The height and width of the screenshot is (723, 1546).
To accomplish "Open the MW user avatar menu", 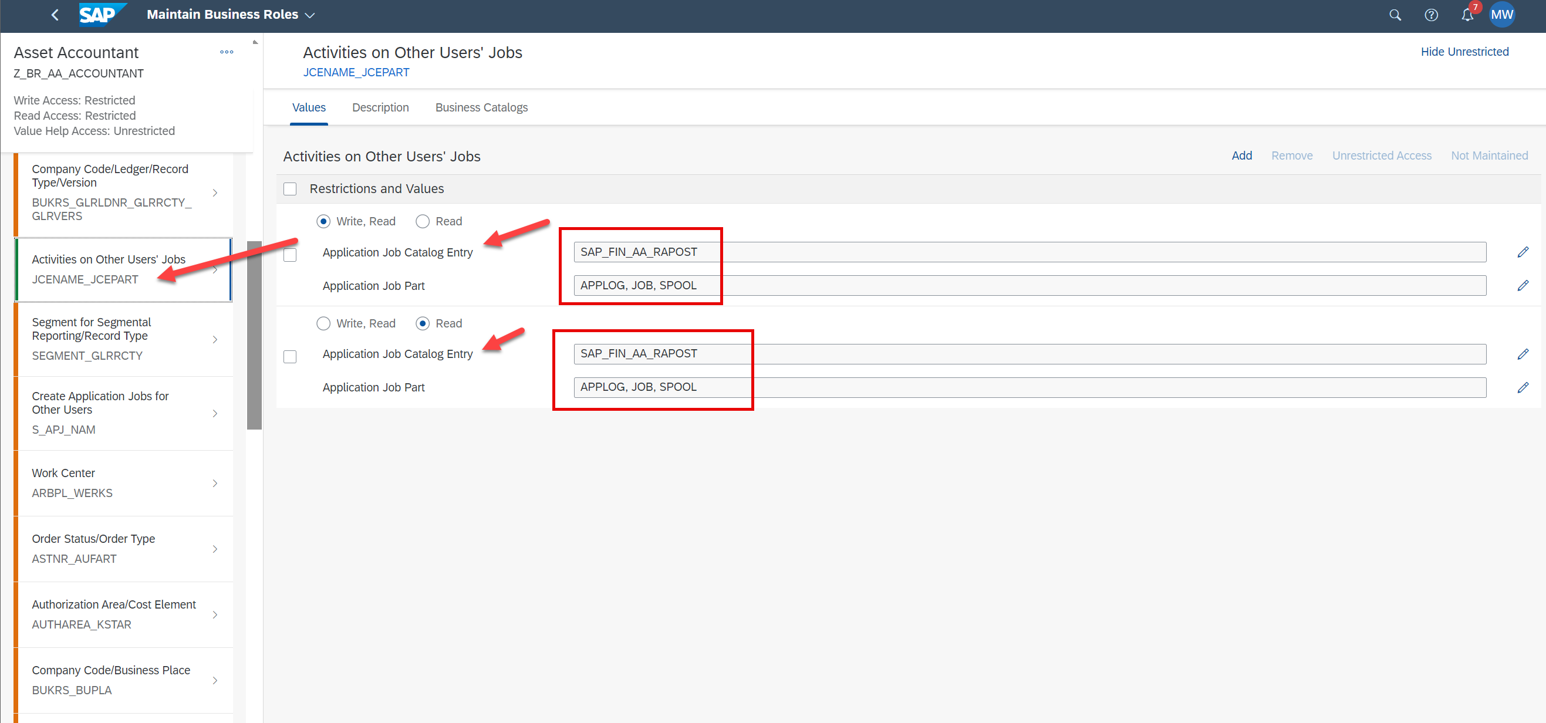I will tap(1501, 15).
